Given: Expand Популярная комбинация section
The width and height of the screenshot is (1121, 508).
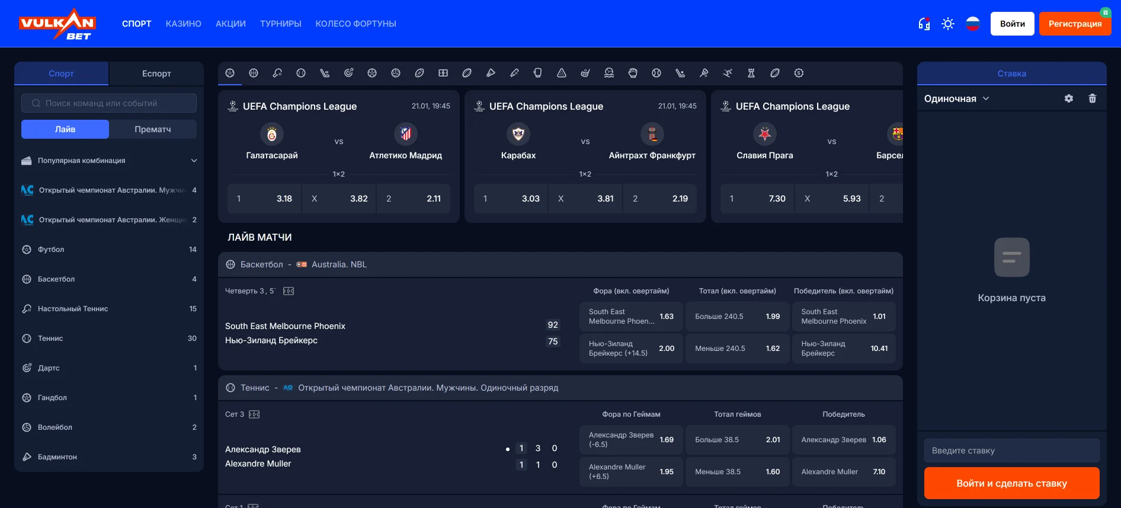Looking at the screenshot, I should 194,161.
